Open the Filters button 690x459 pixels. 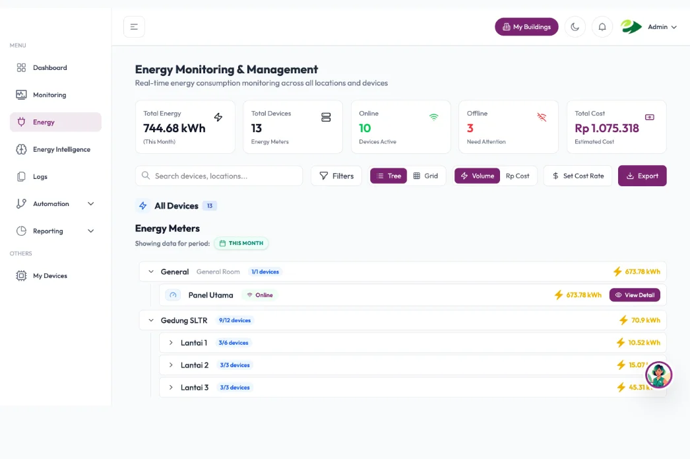[x=336, y=176]
